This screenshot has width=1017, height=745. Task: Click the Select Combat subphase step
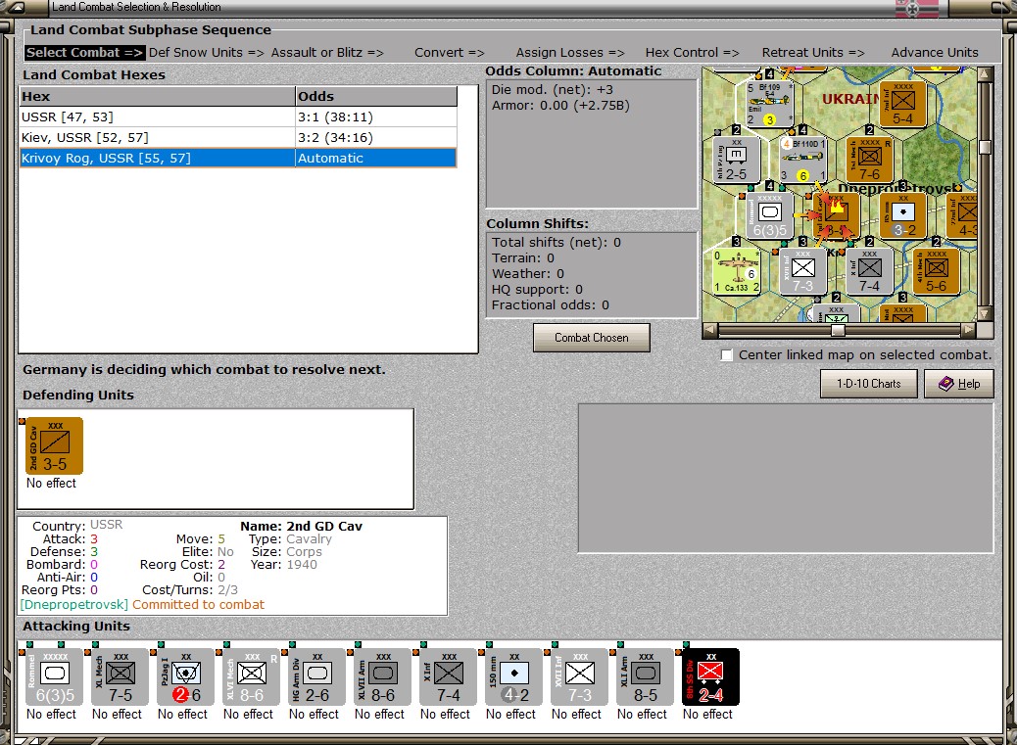click(84, 53)
